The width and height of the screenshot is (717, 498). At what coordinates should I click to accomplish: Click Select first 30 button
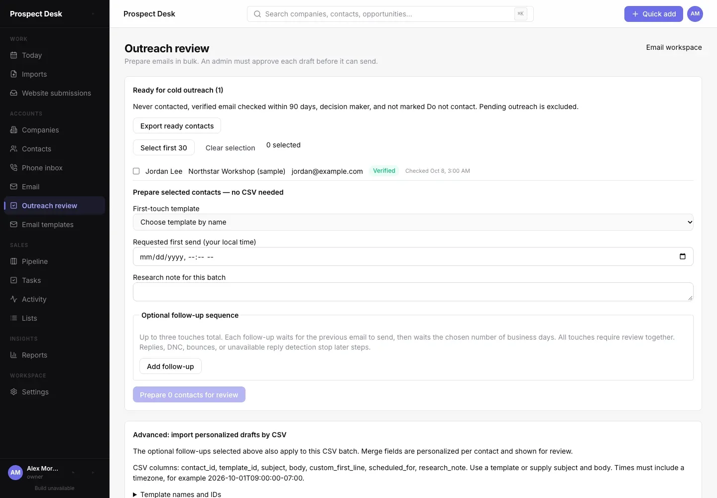click(x=164, y=147)
